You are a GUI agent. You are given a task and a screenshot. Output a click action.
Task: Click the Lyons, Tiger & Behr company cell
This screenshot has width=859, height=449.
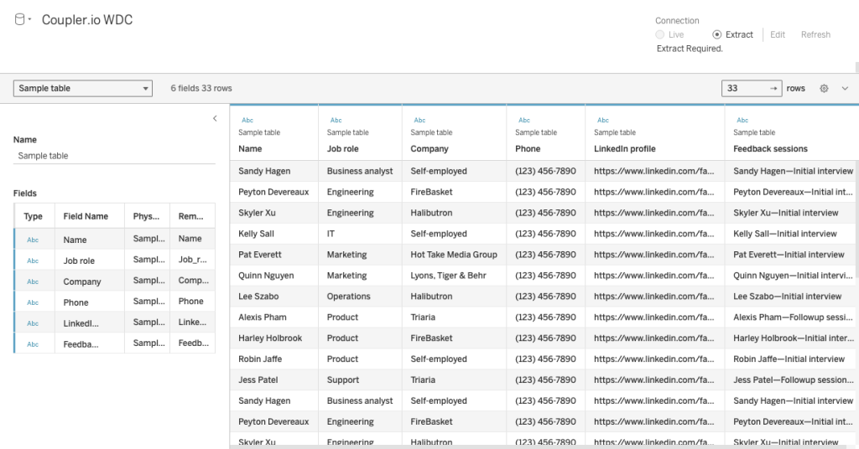[448, 276]
